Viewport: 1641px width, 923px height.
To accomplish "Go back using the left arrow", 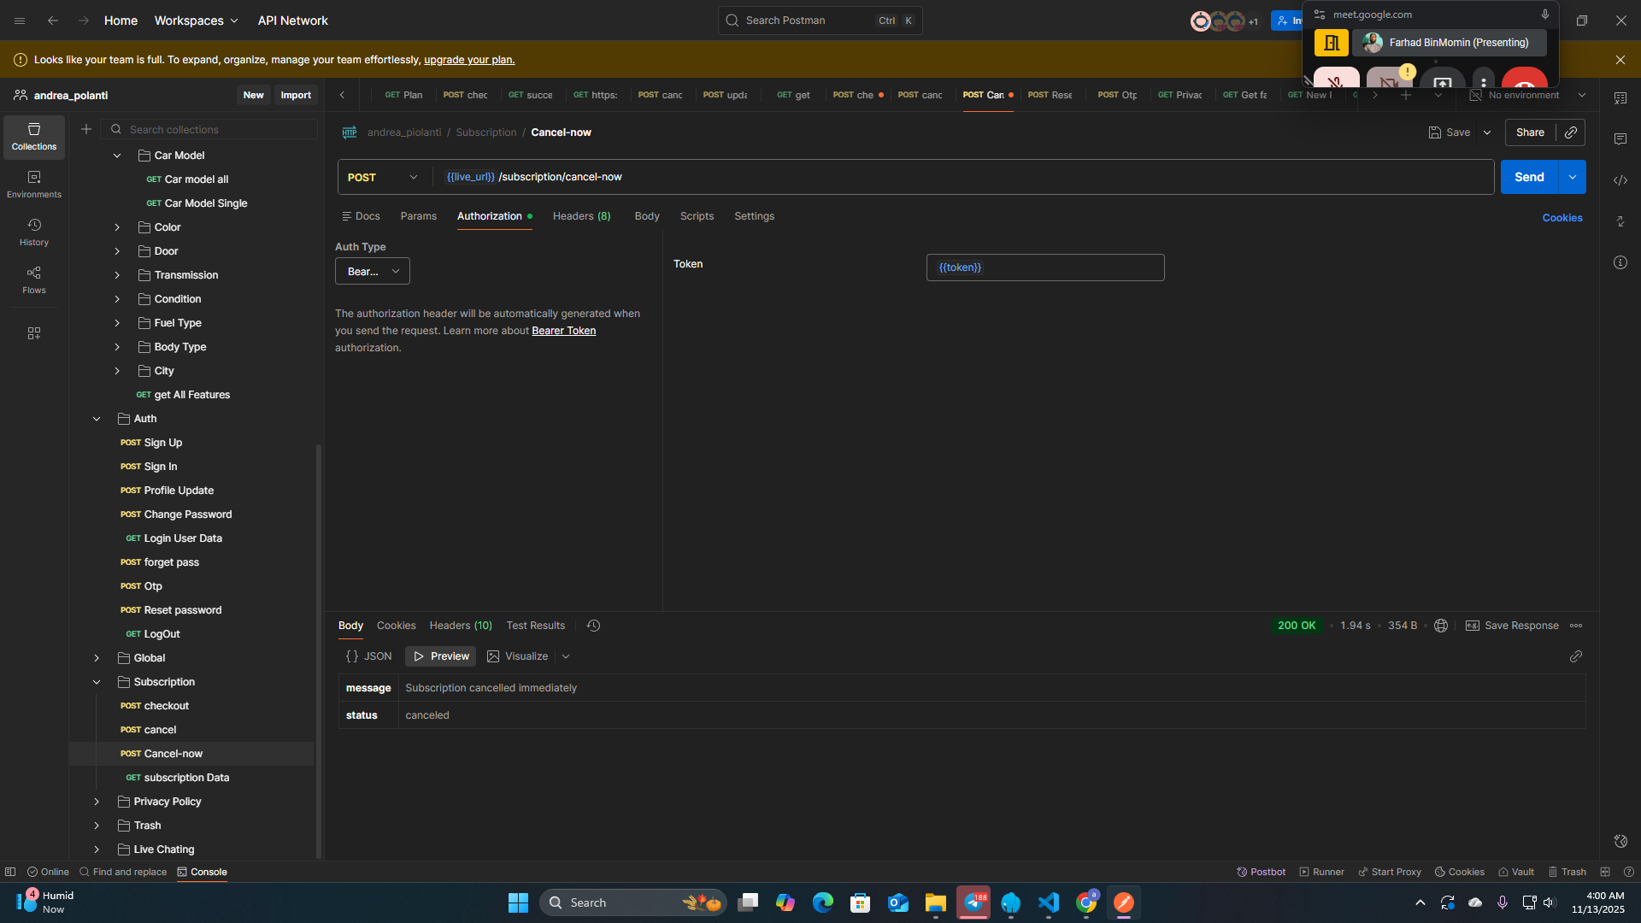I will (53, 21).
